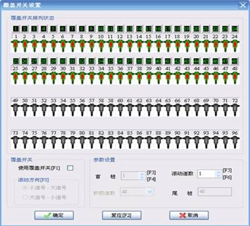
Task: Select the small-to-large channel number radio option
Action: tap(25, 187)
